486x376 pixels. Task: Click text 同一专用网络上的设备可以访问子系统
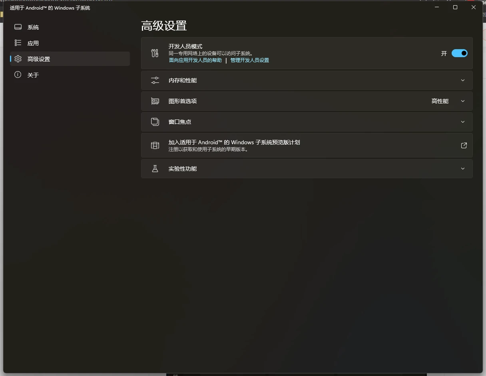click(211, 54)
